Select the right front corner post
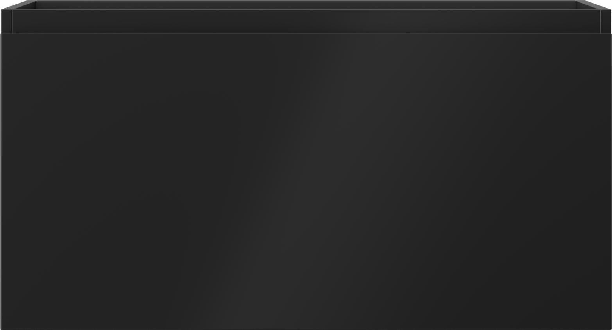This screenshot has width=612, height=330. click(606, 22)
